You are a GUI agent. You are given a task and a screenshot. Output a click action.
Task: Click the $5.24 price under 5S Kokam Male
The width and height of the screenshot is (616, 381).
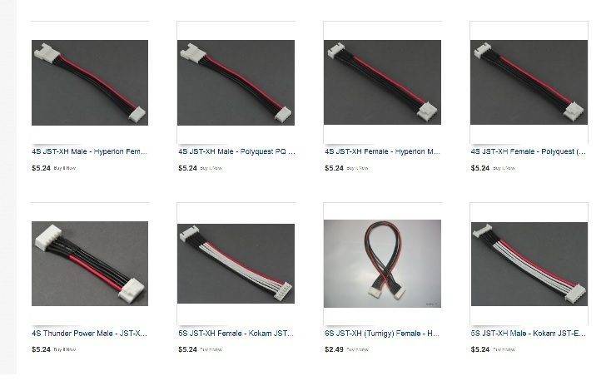[x=480, y=349]
